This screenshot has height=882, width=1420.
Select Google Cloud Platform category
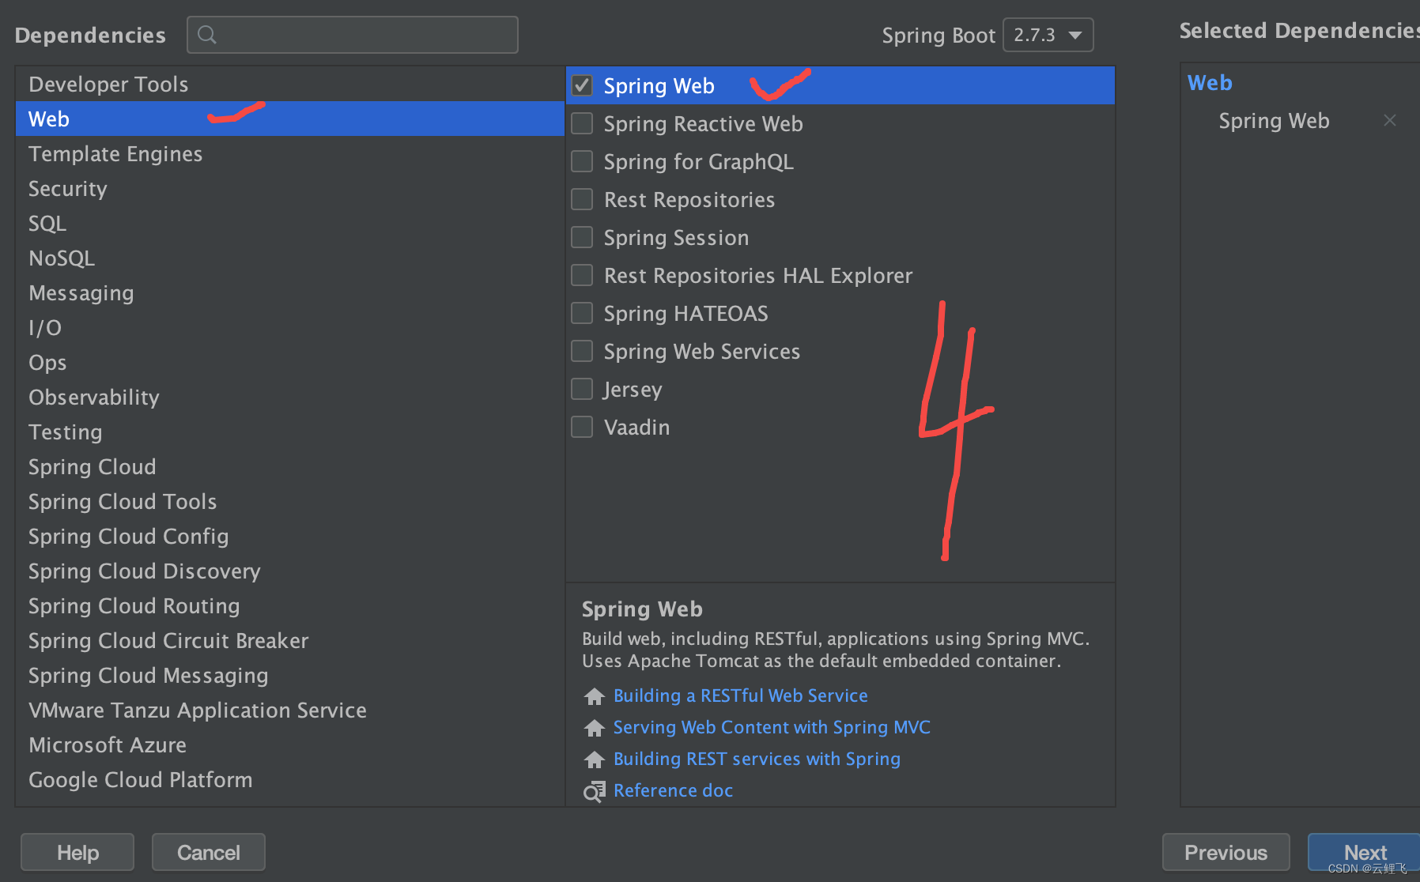(x=289, y=779)
